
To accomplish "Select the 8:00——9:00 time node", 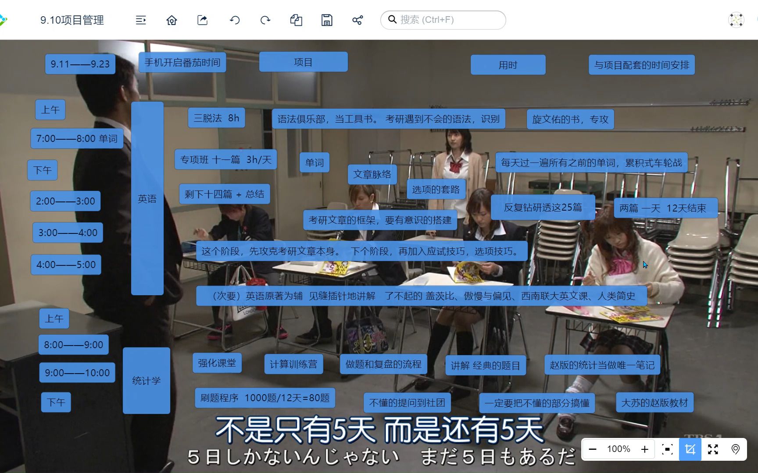I will coord(73,345).
